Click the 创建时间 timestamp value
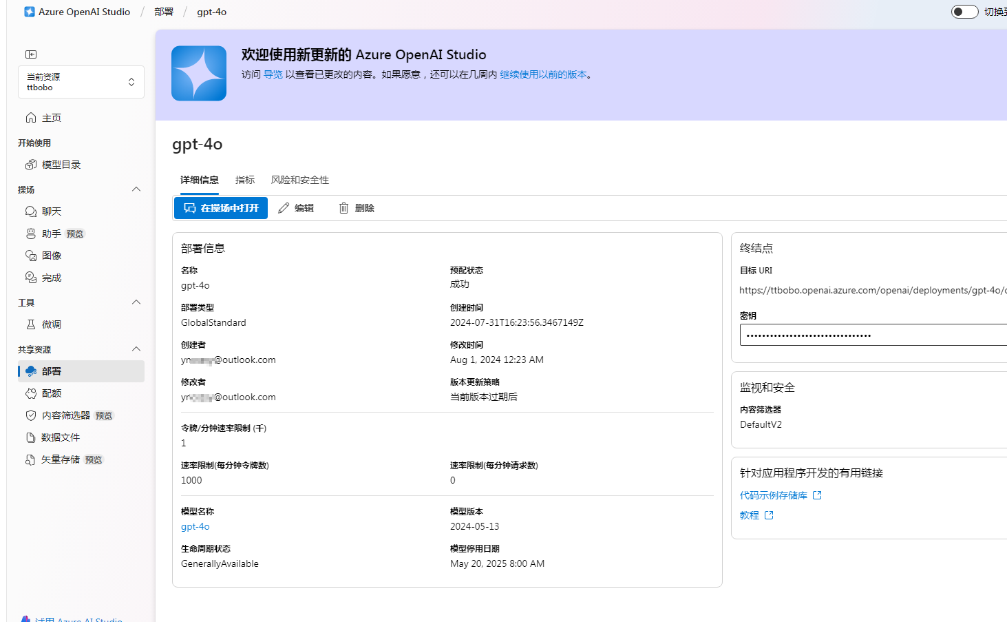Image resolution: width=1007 pixels, height=622 pixels. click(x=517, y=322)
